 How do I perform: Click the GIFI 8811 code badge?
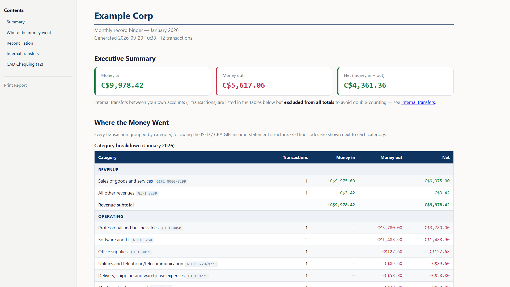(141, 252)
